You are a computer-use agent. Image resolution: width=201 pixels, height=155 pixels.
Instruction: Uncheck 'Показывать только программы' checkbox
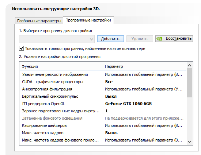tap(21, 49)
